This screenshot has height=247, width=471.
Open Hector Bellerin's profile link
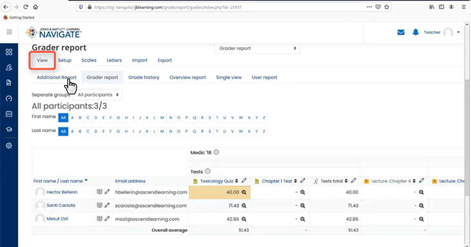tap(62, 192)
